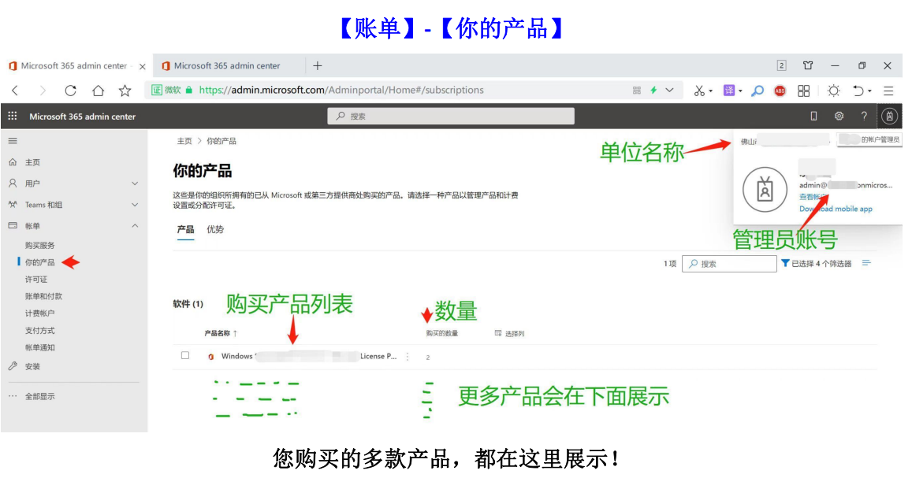The height and width of the screenshot is (478, 912).
Task: Click the tab count indicator icon
Action: pos(782,65)
